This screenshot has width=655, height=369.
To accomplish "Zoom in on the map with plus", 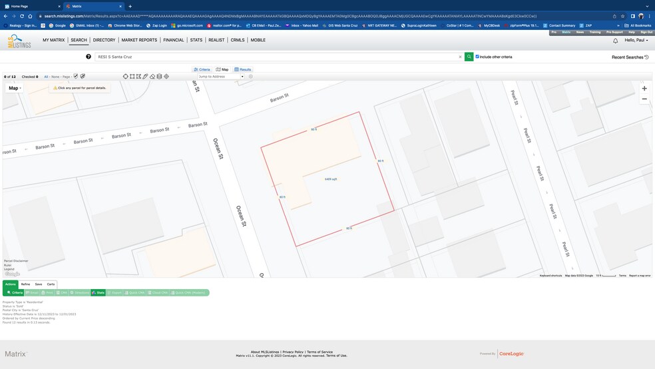I will click(644, 88).
